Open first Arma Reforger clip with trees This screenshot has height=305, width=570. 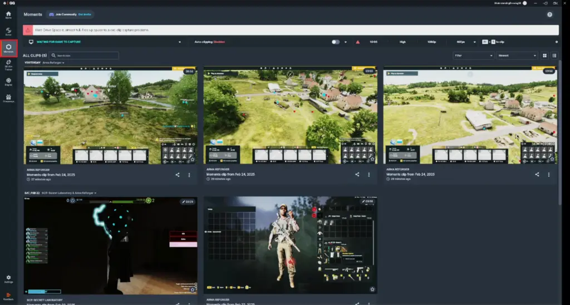point(111,116)
